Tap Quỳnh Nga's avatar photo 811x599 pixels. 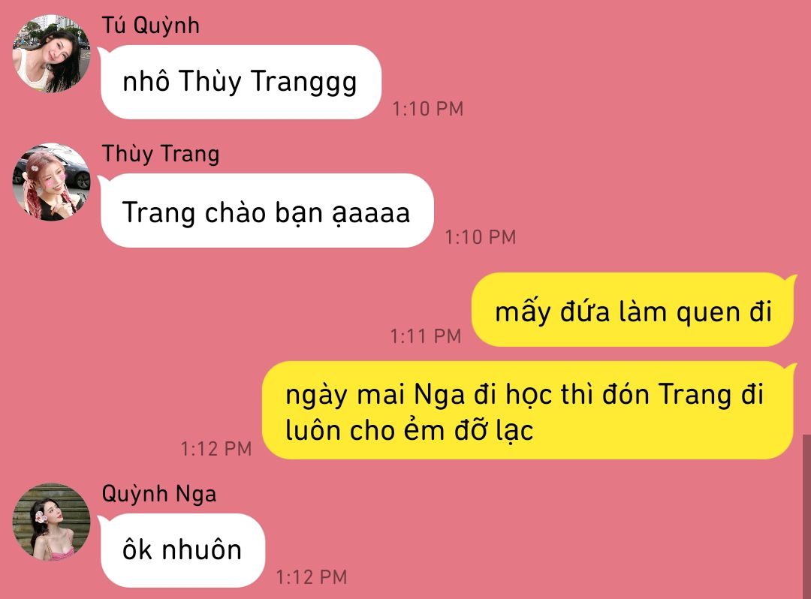point(51,522)
